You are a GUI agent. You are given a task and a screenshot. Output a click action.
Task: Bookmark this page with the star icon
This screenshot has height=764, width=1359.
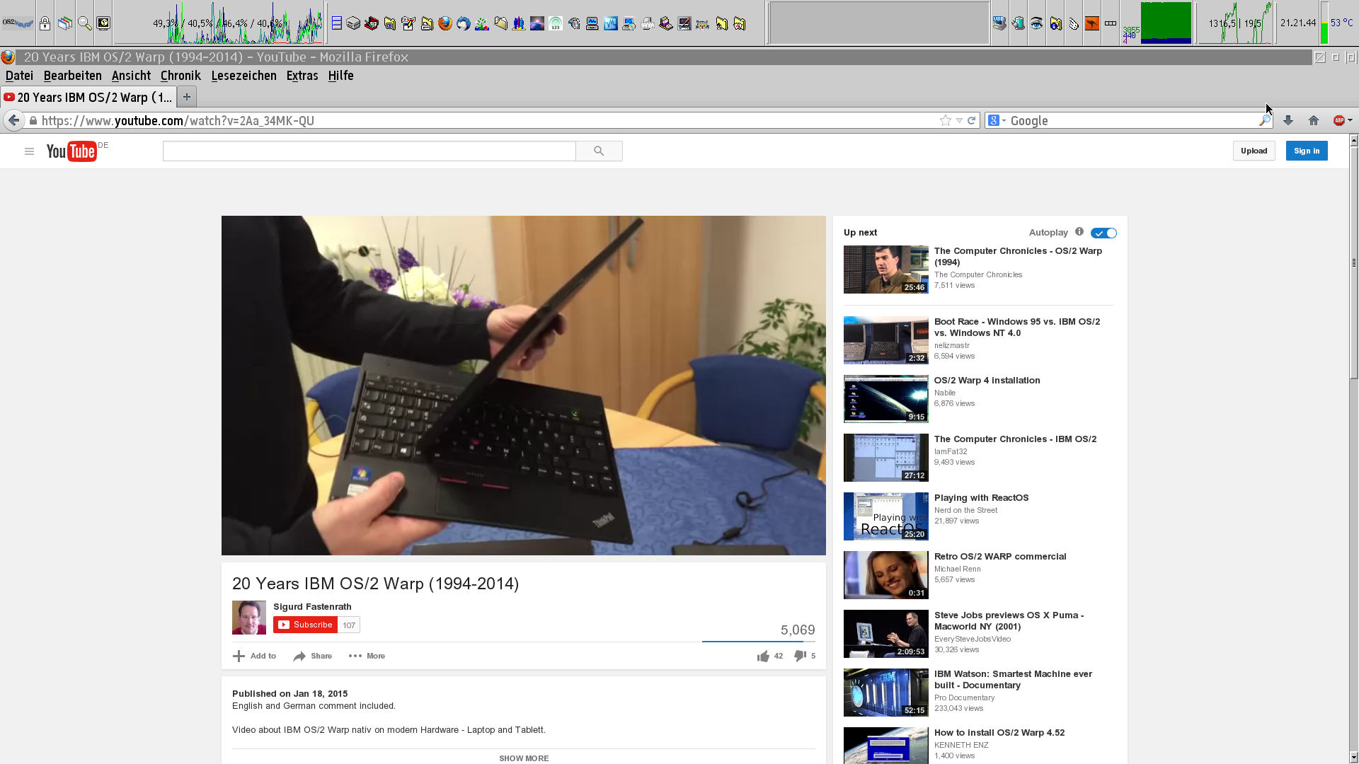coord(946,120)
